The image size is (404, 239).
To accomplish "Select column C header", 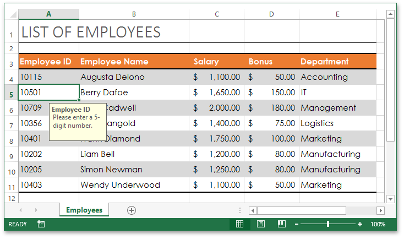I will [217, 14].
